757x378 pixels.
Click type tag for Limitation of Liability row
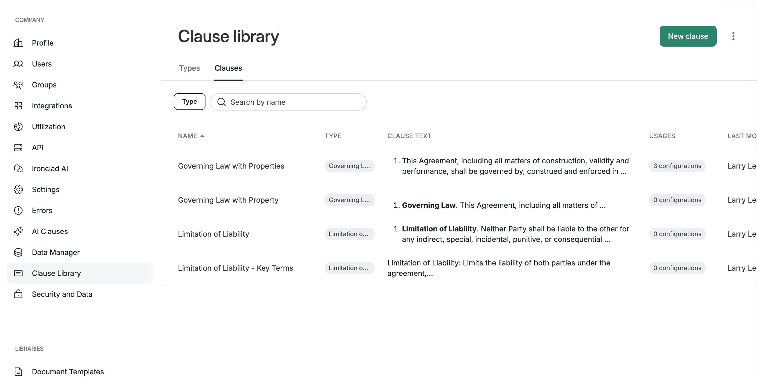(x=349, y=234)
